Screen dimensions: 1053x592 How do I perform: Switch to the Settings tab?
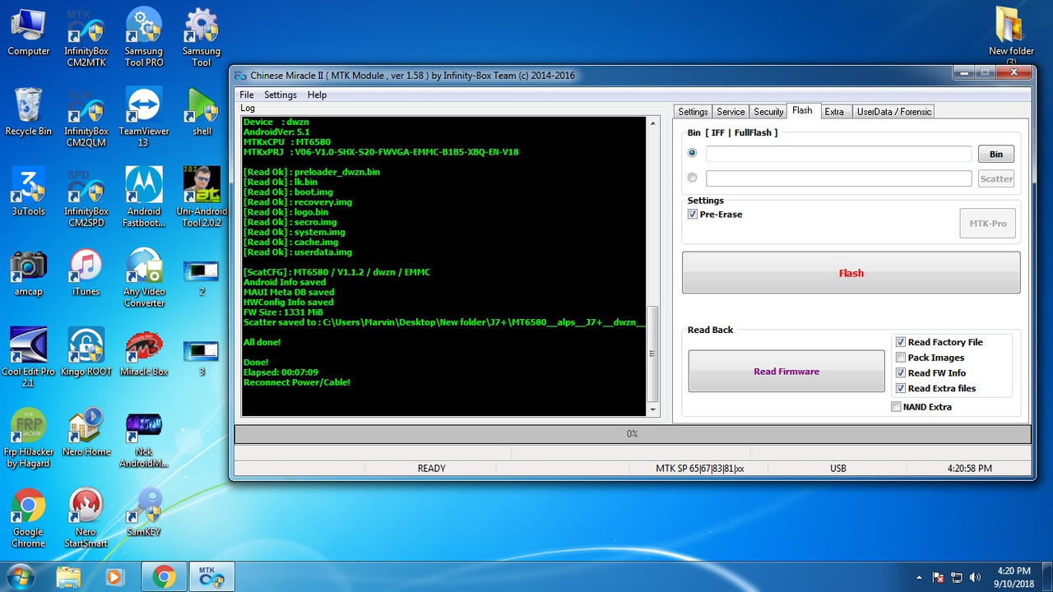tap(693, 112)
